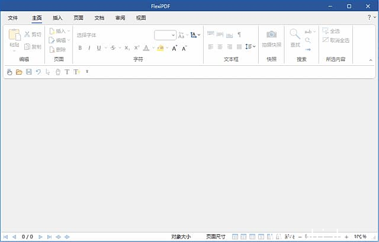
Task: Open the page 编辑 dropdown
Action: click(59, 40)
